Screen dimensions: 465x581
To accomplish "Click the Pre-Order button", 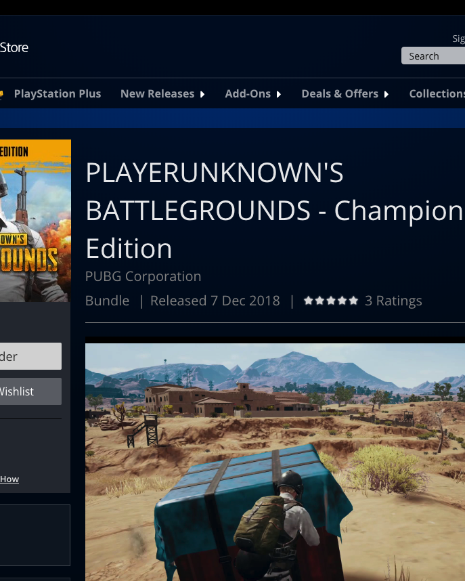I will pos(30,356).
